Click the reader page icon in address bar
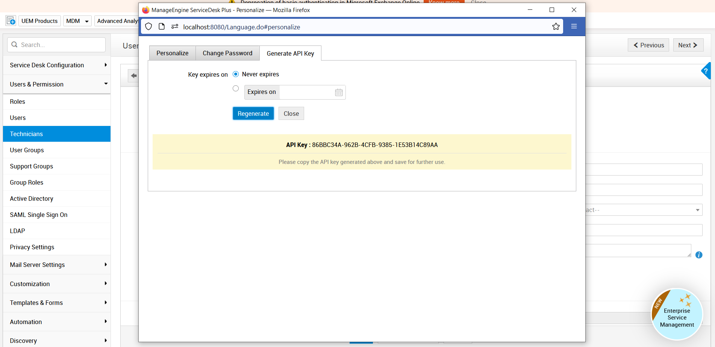The width and height of the screenshot is (715, 347). coord(162,26)
